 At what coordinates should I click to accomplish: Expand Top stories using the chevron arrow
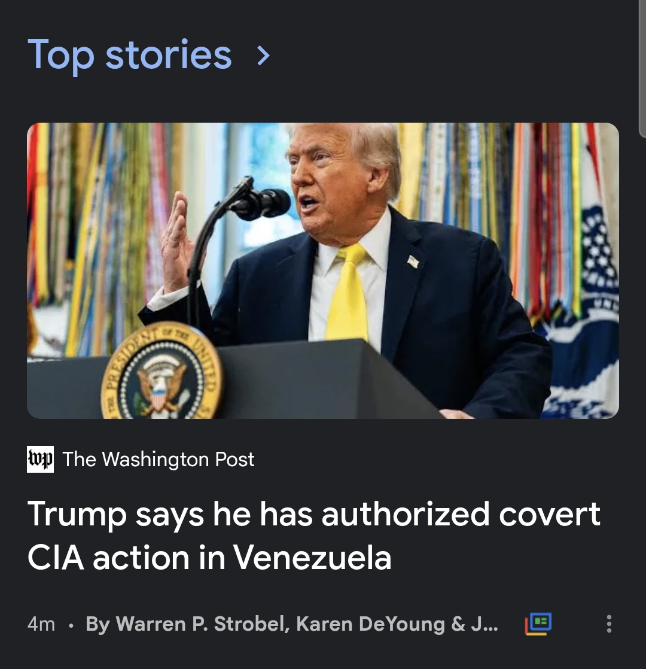tap(264, 56)
